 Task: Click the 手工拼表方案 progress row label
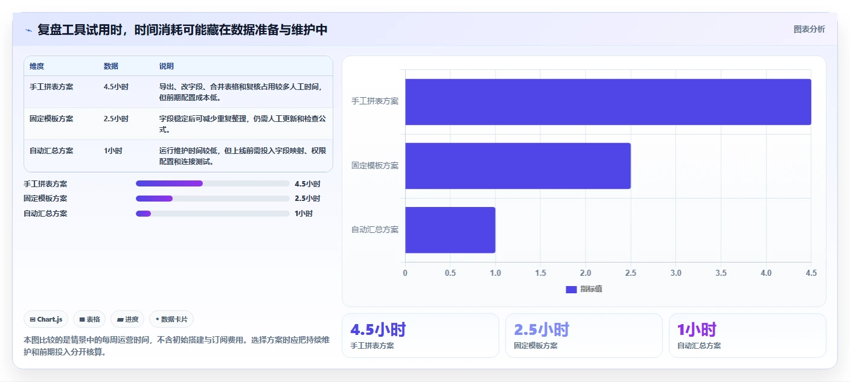(x=45, y=183)
